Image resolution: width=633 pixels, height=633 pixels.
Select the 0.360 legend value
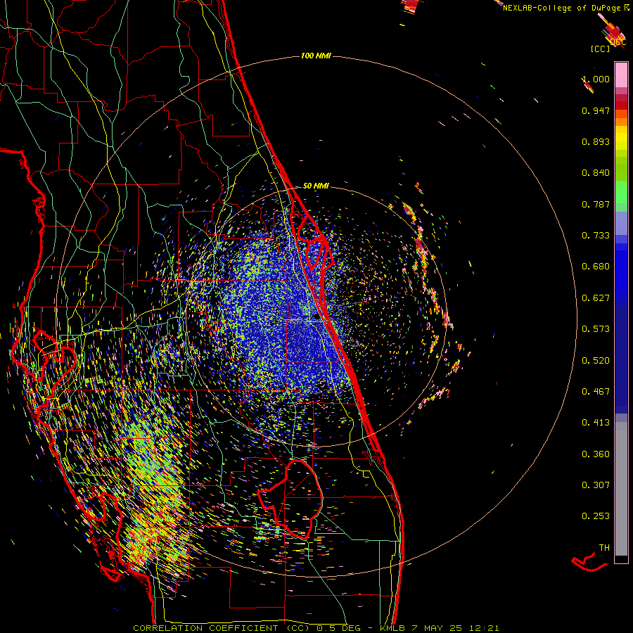pos(596,454)
